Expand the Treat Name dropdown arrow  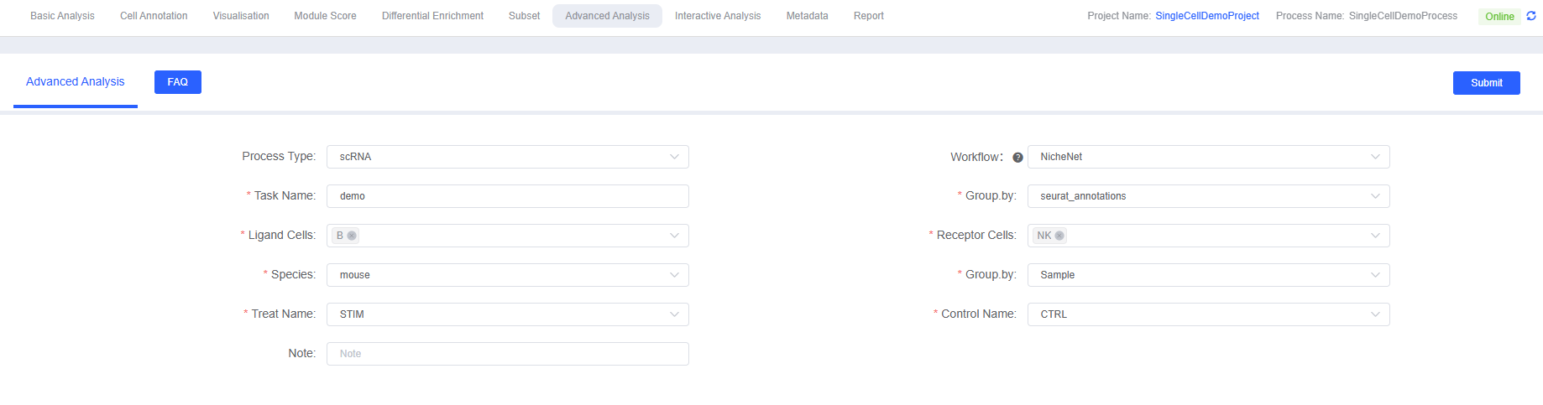point(674,314)
